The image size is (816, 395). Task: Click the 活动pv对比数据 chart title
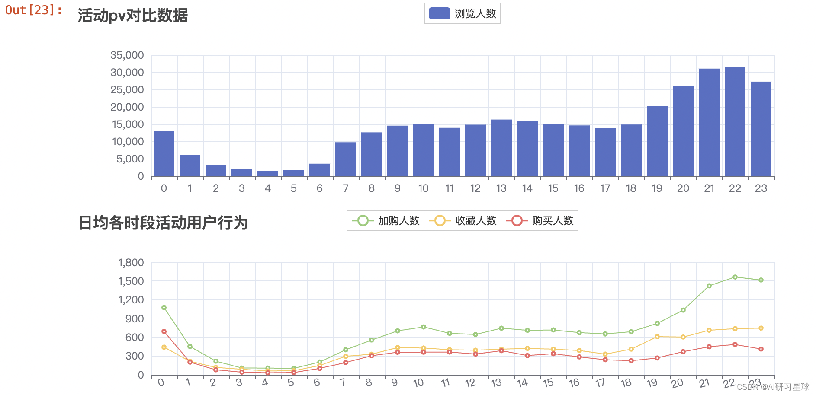coord(133,16)
